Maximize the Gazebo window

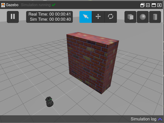pos(154,5)
